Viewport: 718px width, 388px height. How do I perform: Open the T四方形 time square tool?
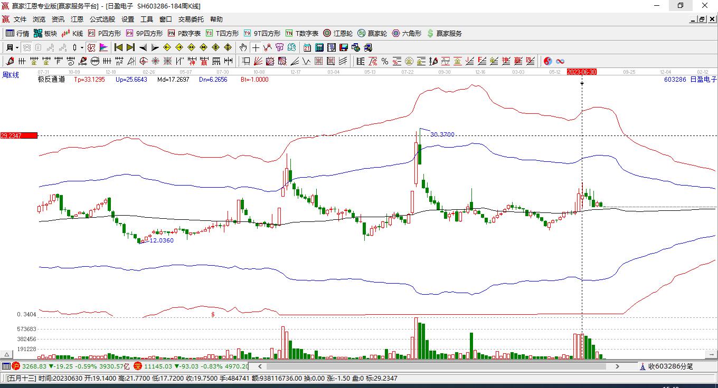pos(222,33)
